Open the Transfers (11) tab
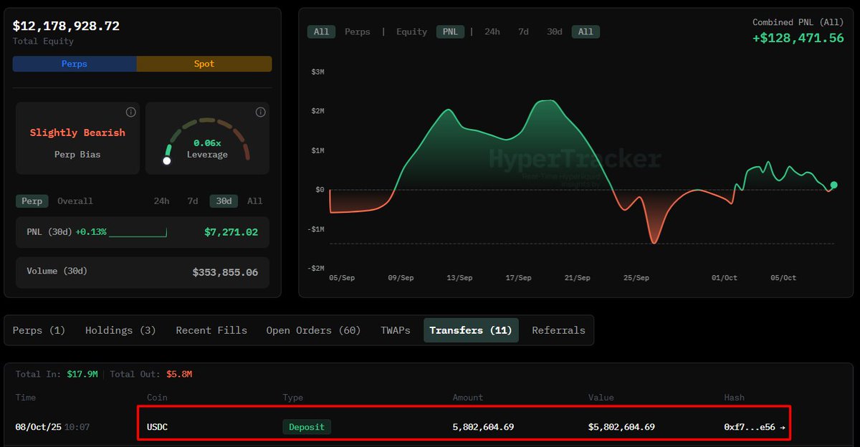Viewport: 860px width, 447px height. 471,330
